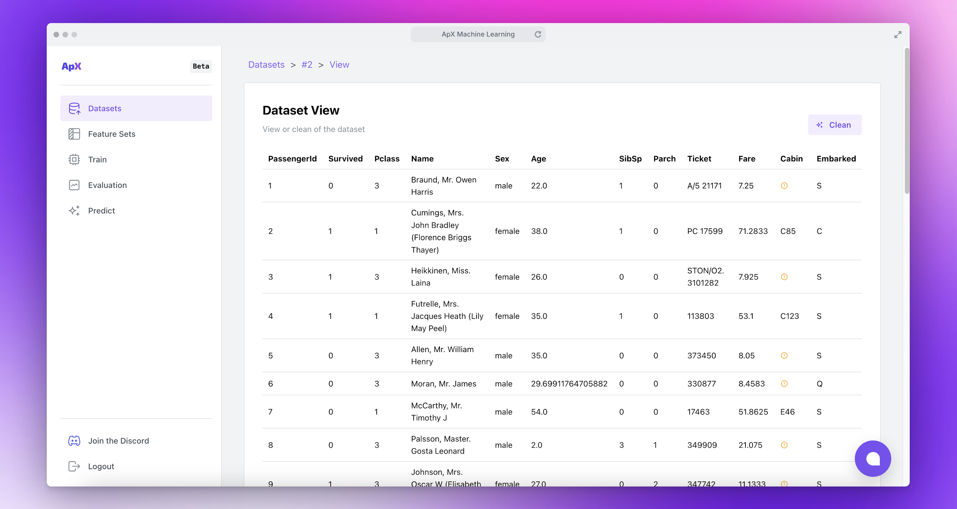The width and height of the screenshot is (957, 509).
Task: Click the Predict sparkle icon
Action: click(x=74, y=211)
